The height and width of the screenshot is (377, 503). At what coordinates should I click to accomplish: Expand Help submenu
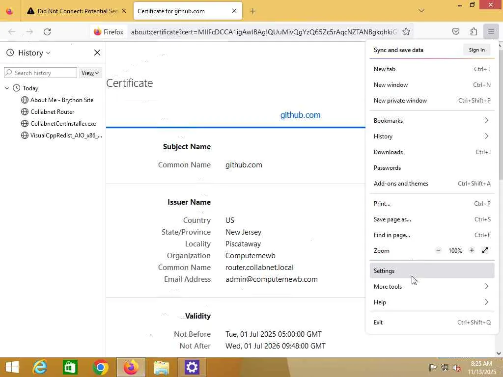[x=432, y=302]
